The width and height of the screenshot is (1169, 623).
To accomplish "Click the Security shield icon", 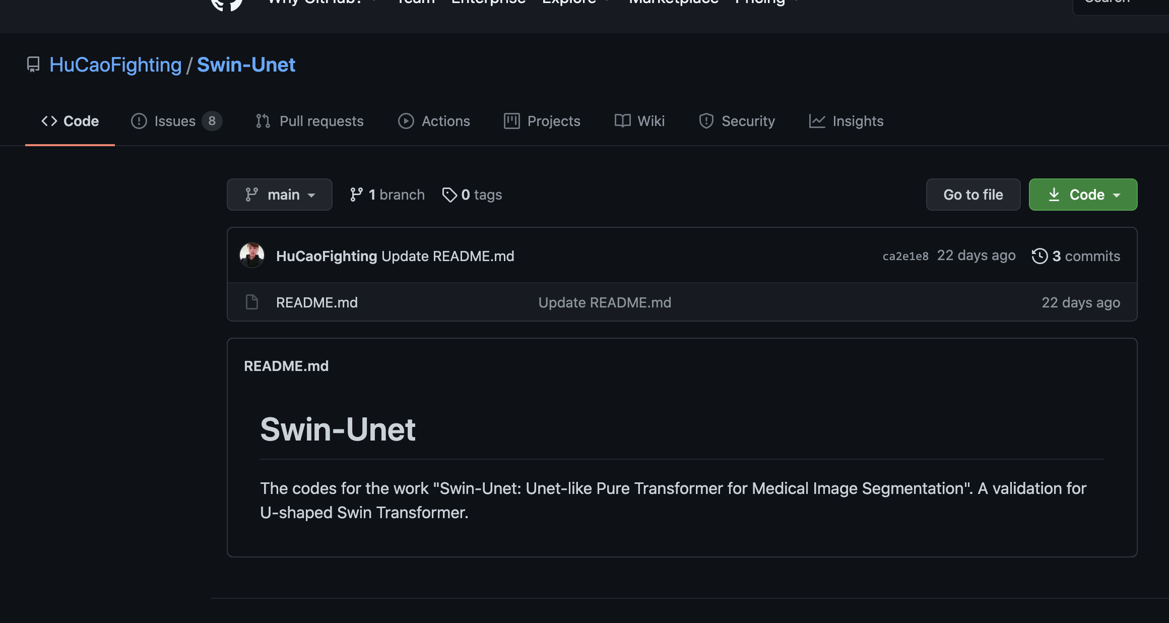I will (x=706, y=121).
